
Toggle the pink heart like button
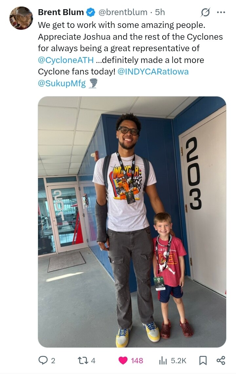[123, 360]
